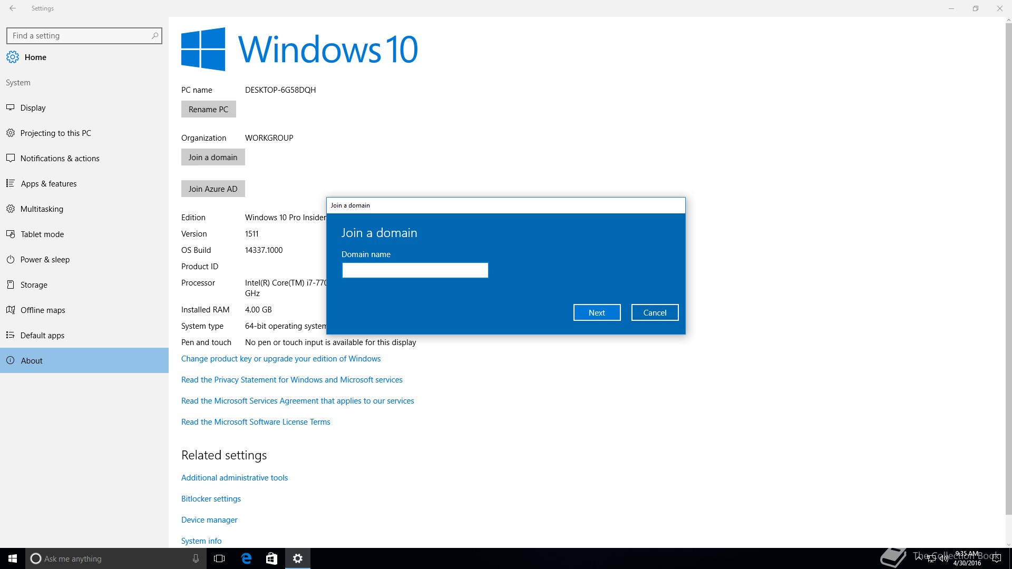This screenshot has height=569, width=1012.
Task: Click Next in Join a domain dialog
Action: click(597, 312)
